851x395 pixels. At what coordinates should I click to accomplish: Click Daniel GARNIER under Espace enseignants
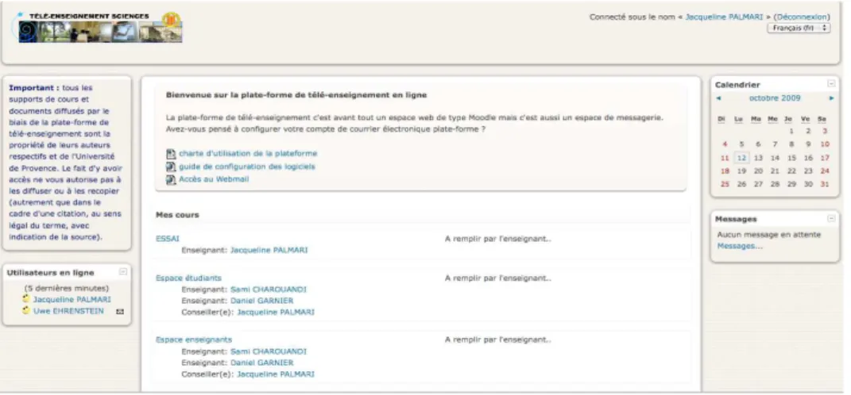tap(261, 362)
